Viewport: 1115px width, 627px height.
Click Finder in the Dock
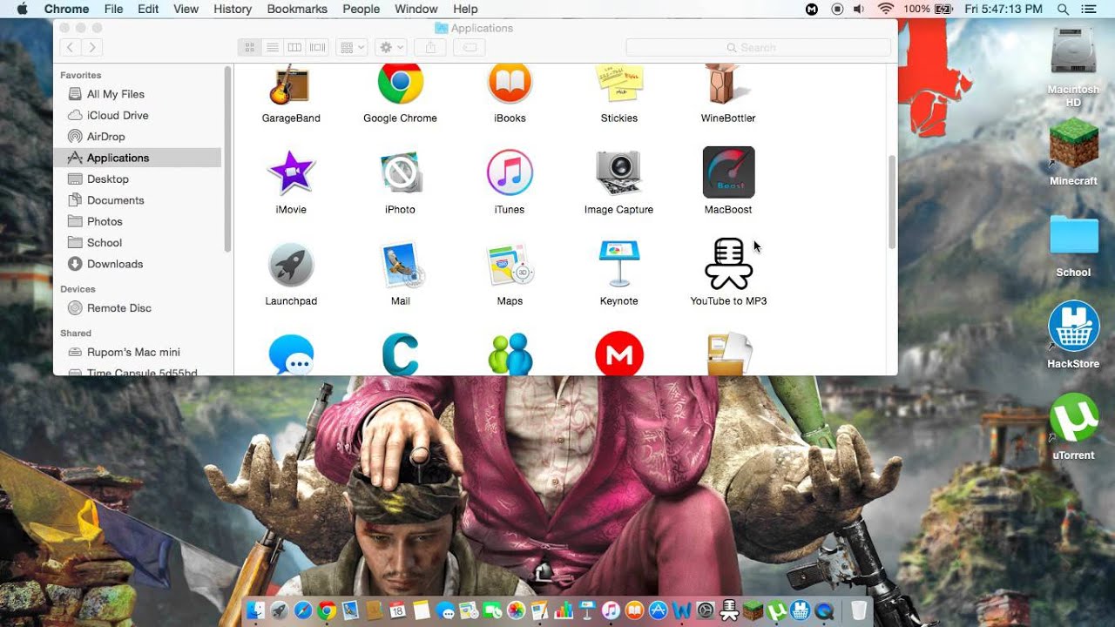click(x=255, y=610)
